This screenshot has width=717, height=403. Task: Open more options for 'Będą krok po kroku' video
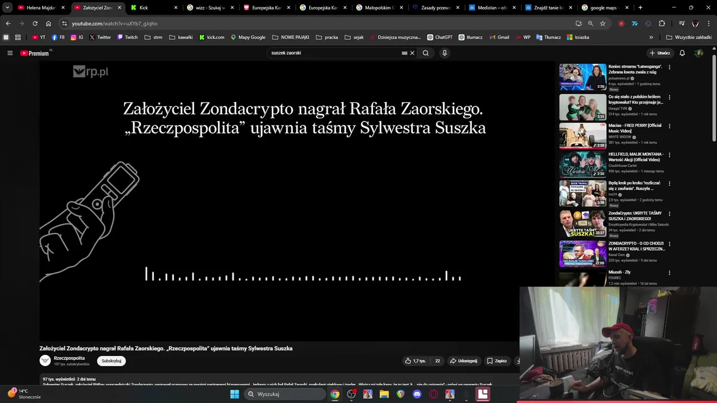(669, 184)
